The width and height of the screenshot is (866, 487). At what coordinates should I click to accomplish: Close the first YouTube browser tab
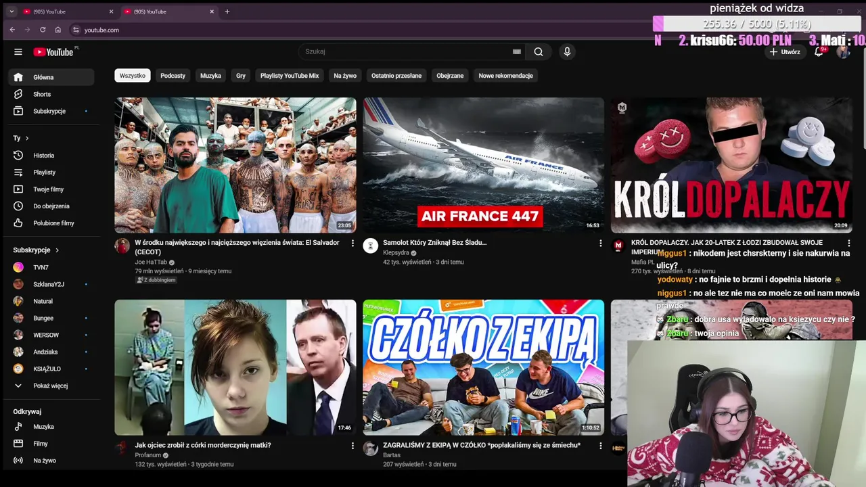[x=111, y=11]
